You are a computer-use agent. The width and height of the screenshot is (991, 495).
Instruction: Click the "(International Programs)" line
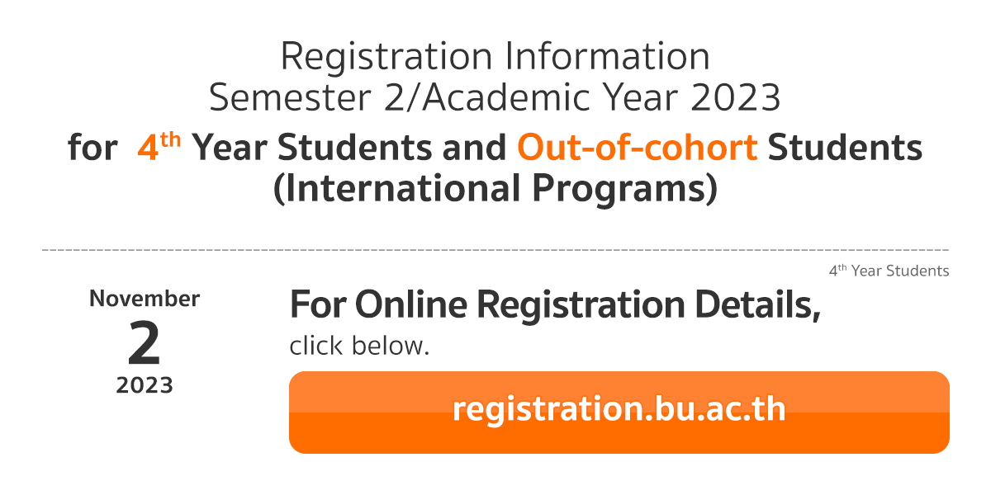[x=495, y=189]
